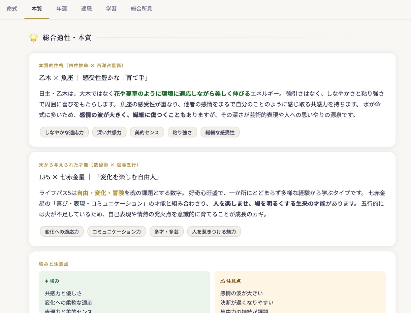This screenshot has height=313, width=411.
Task: Click the 粘り強さ tag
Action: [182, 132]
